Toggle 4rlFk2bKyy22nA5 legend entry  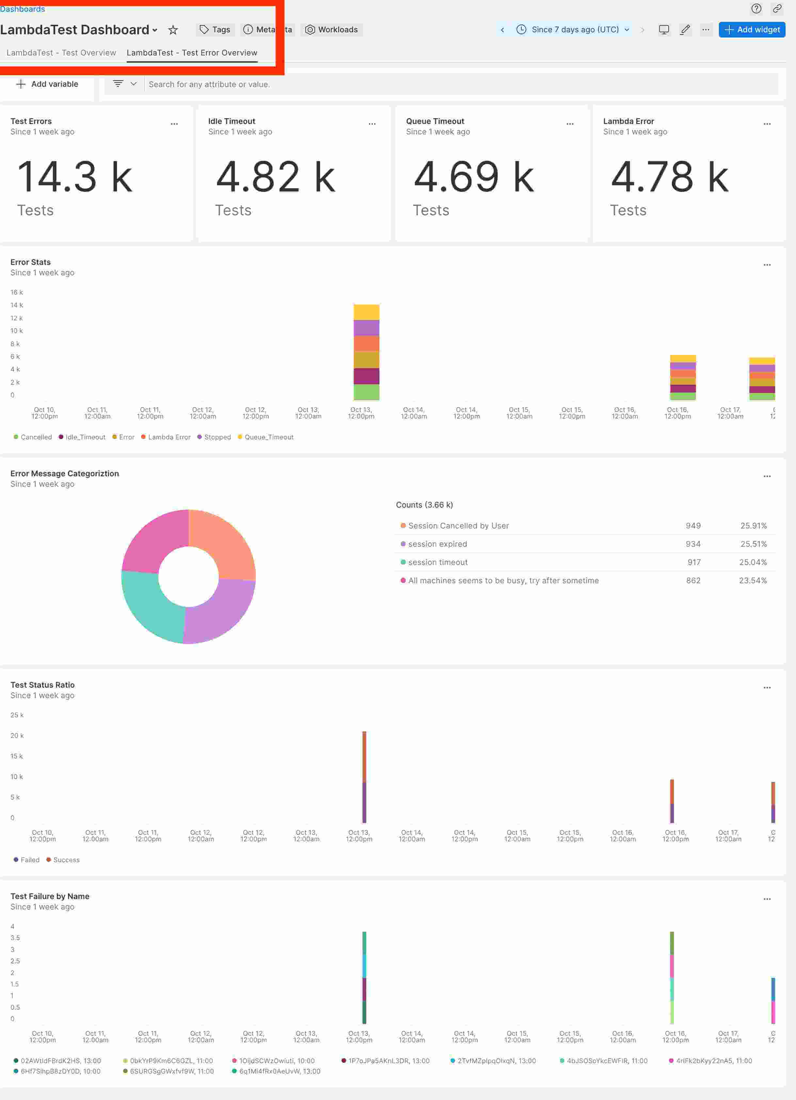[x=710, y=1061]
